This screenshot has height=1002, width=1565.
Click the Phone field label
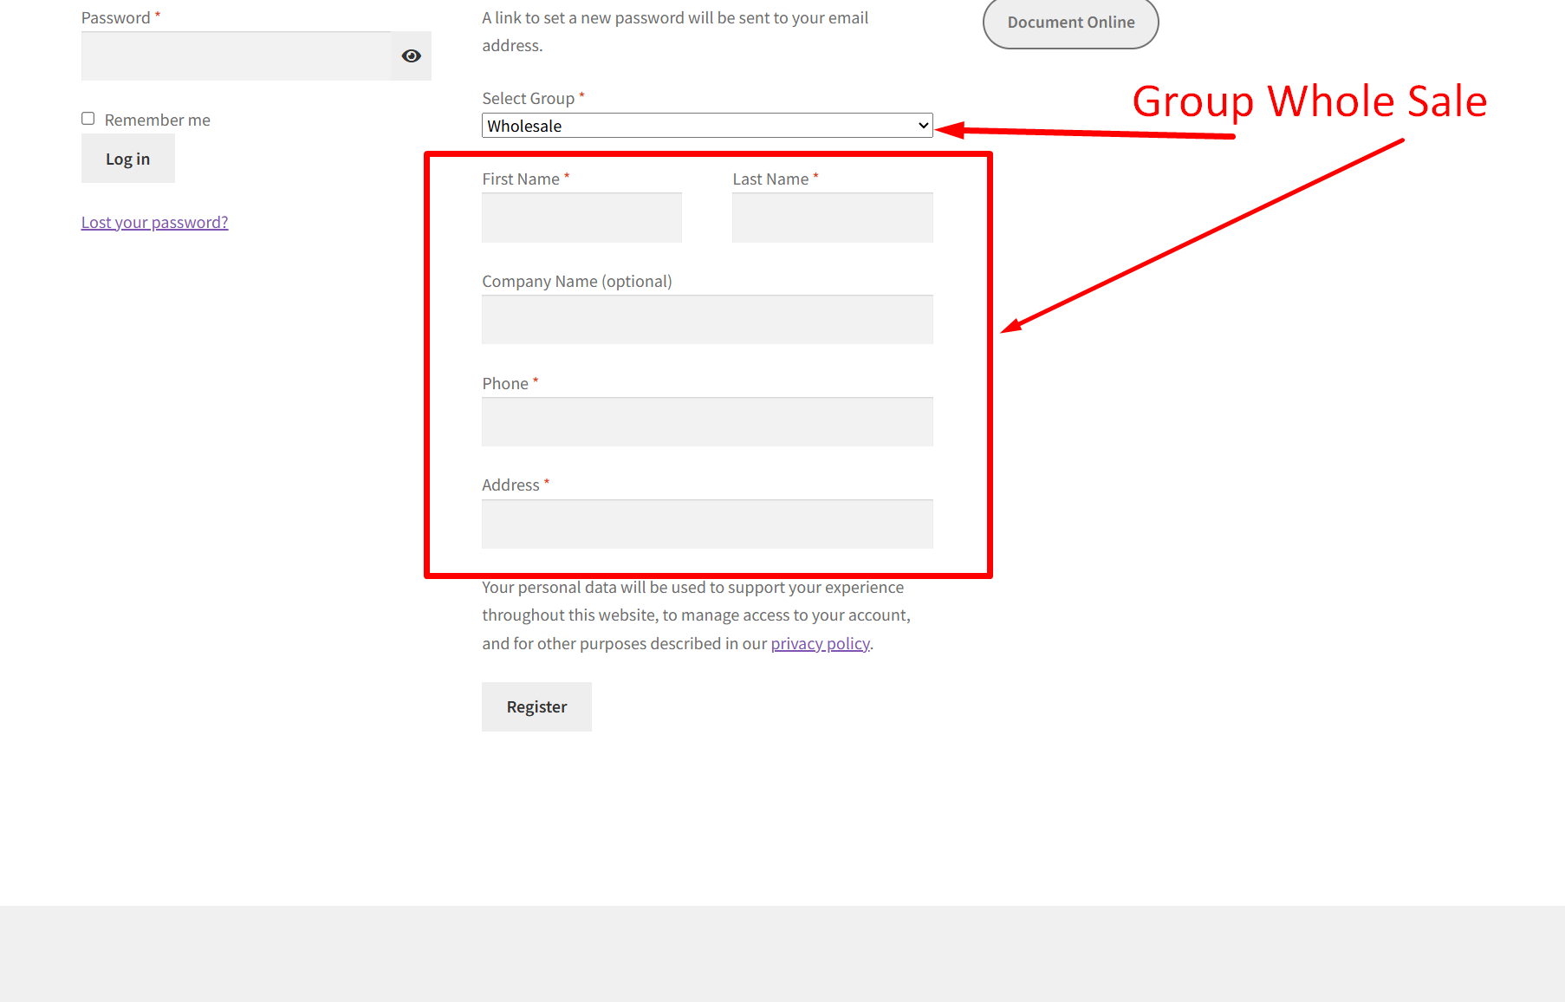tap(505, 384)
